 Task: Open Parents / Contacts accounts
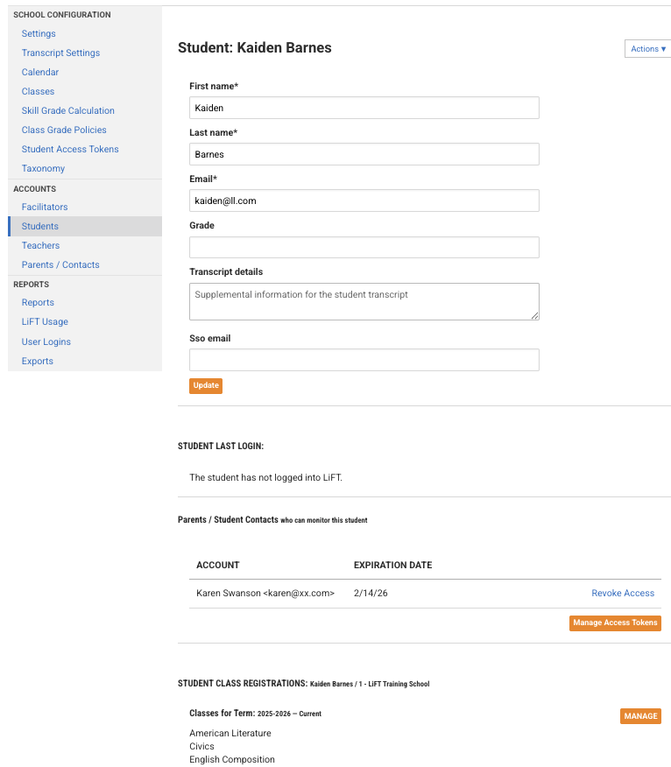pos(60,264)
